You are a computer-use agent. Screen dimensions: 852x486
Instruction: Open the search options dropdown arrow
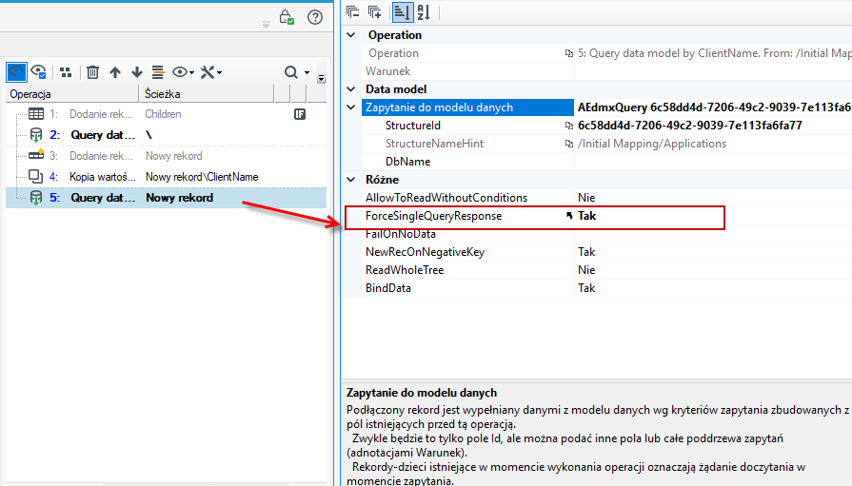pos(307,73)
